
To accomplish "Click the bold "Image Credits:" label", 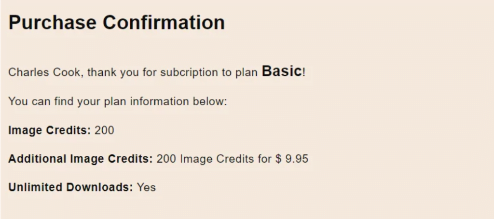I will click(50, 130).
